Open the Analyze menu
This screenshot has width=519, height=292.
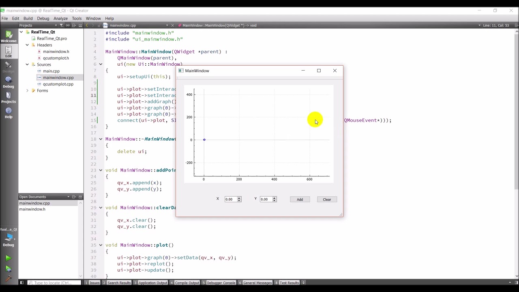(x=60, y=18)
